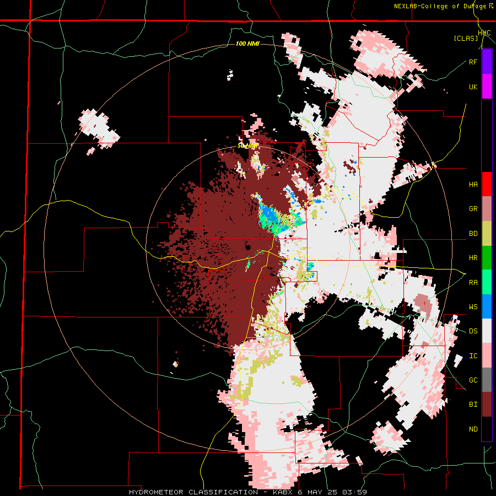Viewport: 496px width, 496px height.
Task: Click the BI legend label
Action: (473, 405)
